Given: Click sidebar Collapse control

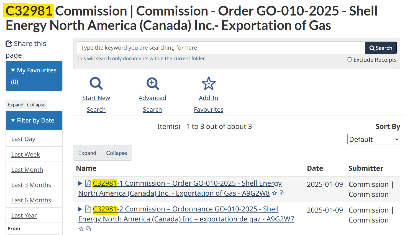Looking at the screenshot, I should [x=36, y=105].
